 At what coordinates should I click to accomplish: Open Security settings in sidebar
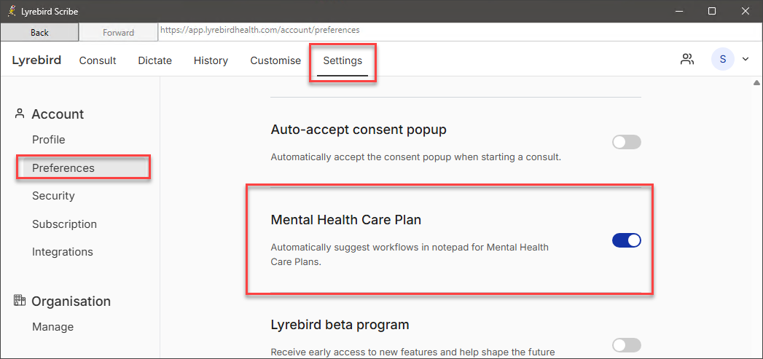point(53,196)
